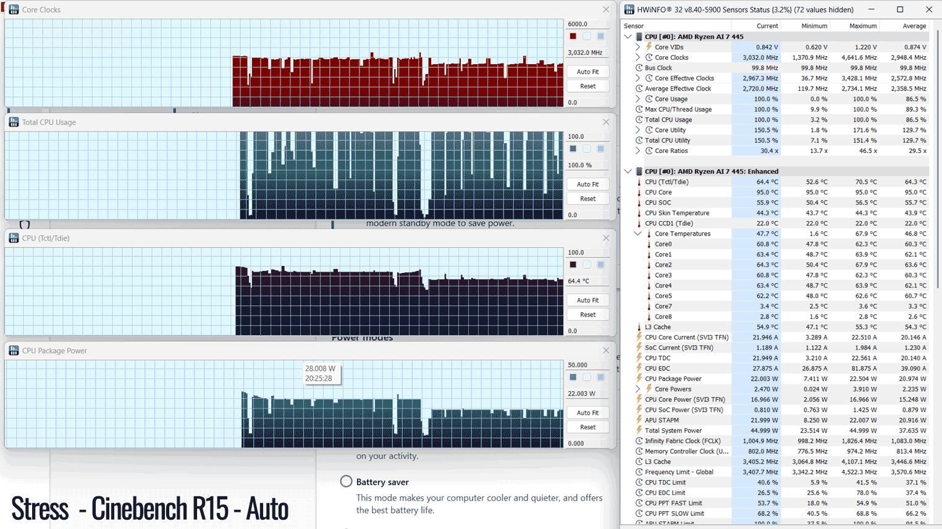This screenshot has width=942, height=529.
Task: Close the Total CPU Usage graph window
Action: point(606,122)
